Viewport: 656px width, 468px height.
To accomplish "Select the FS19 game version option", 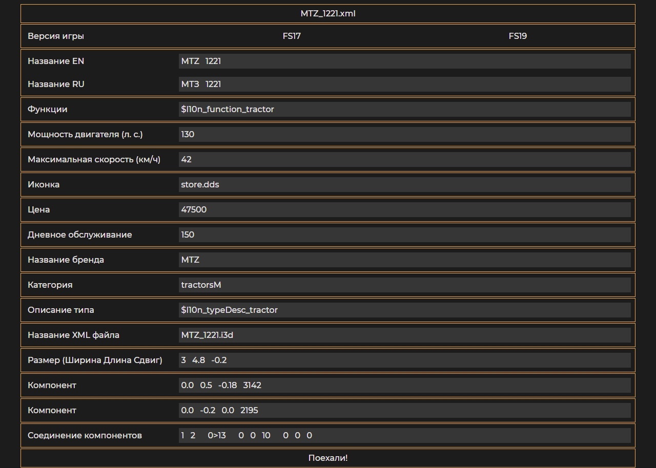I will pyautogui.click(x=518, y=36).
